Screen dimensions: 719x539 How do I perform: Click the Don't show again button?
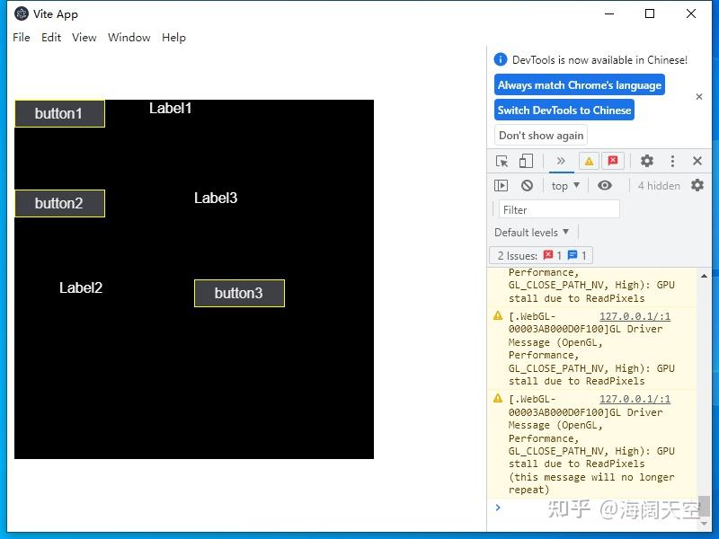pos(541,136)
